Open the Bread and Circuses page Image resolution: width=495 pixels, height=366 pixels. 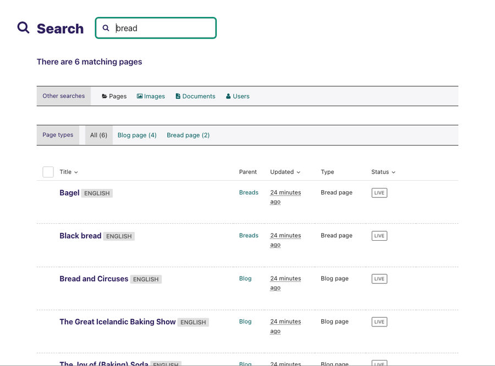point(94,279)
